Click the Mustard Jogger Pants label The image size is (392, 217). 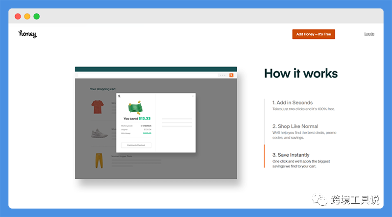122,156
